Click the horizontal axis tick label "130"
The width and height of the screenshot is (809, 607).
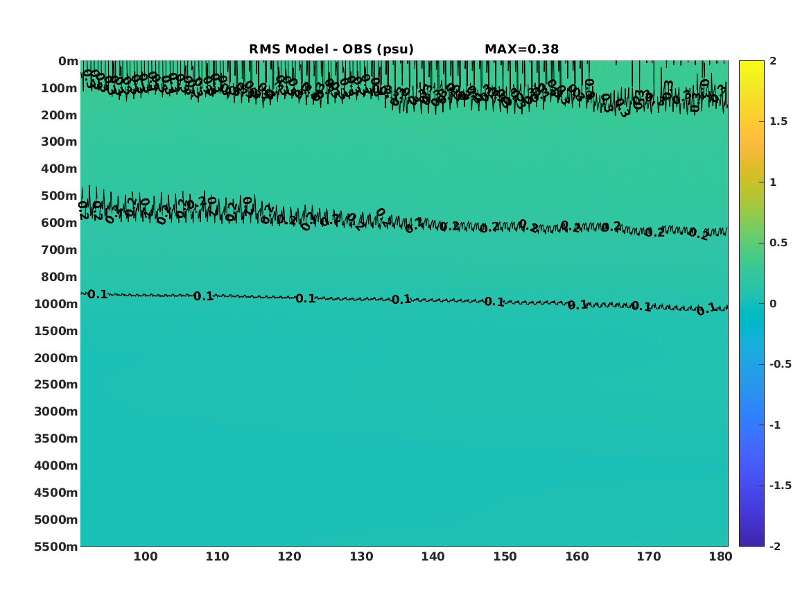(x=361, y=556)
